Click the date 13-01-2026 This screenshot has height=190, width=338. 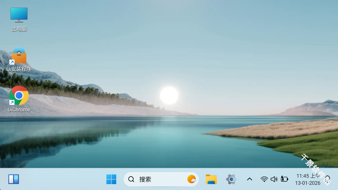[308, 183]
